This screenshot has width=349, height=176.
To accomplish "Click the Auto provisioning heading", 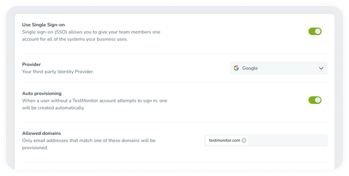I will click(x=42, y=93).
